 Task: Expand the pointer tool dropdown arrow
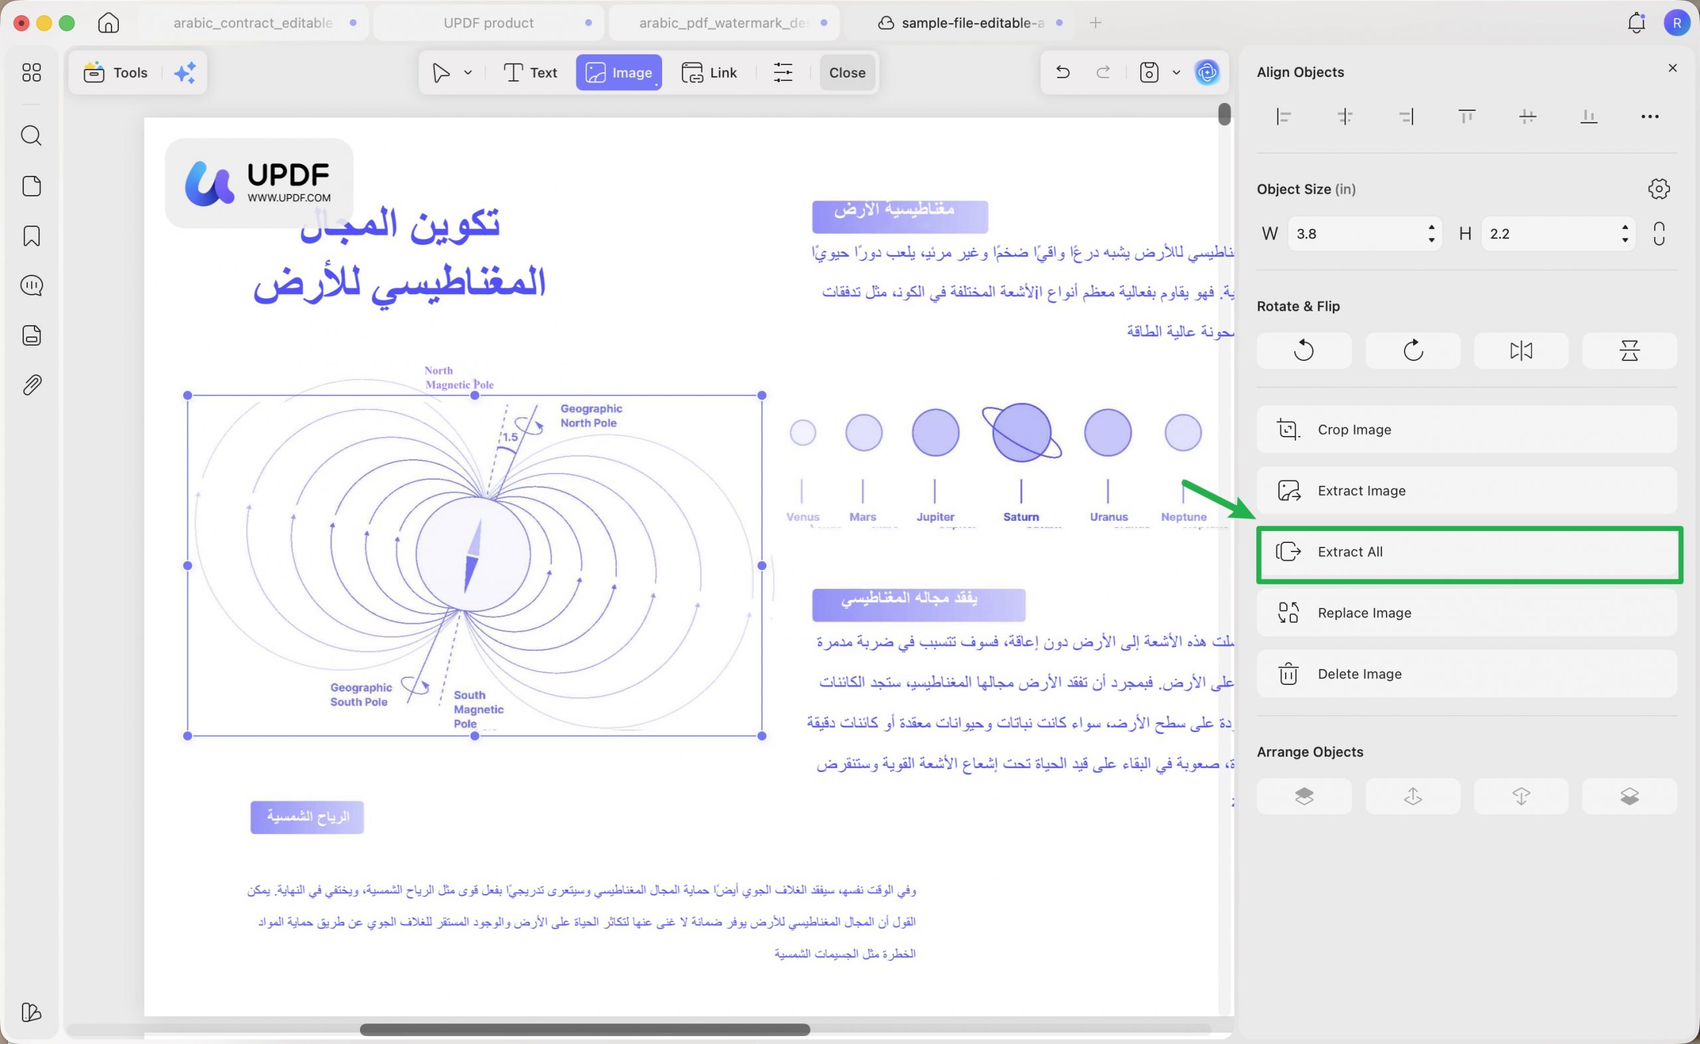[467, 72]
